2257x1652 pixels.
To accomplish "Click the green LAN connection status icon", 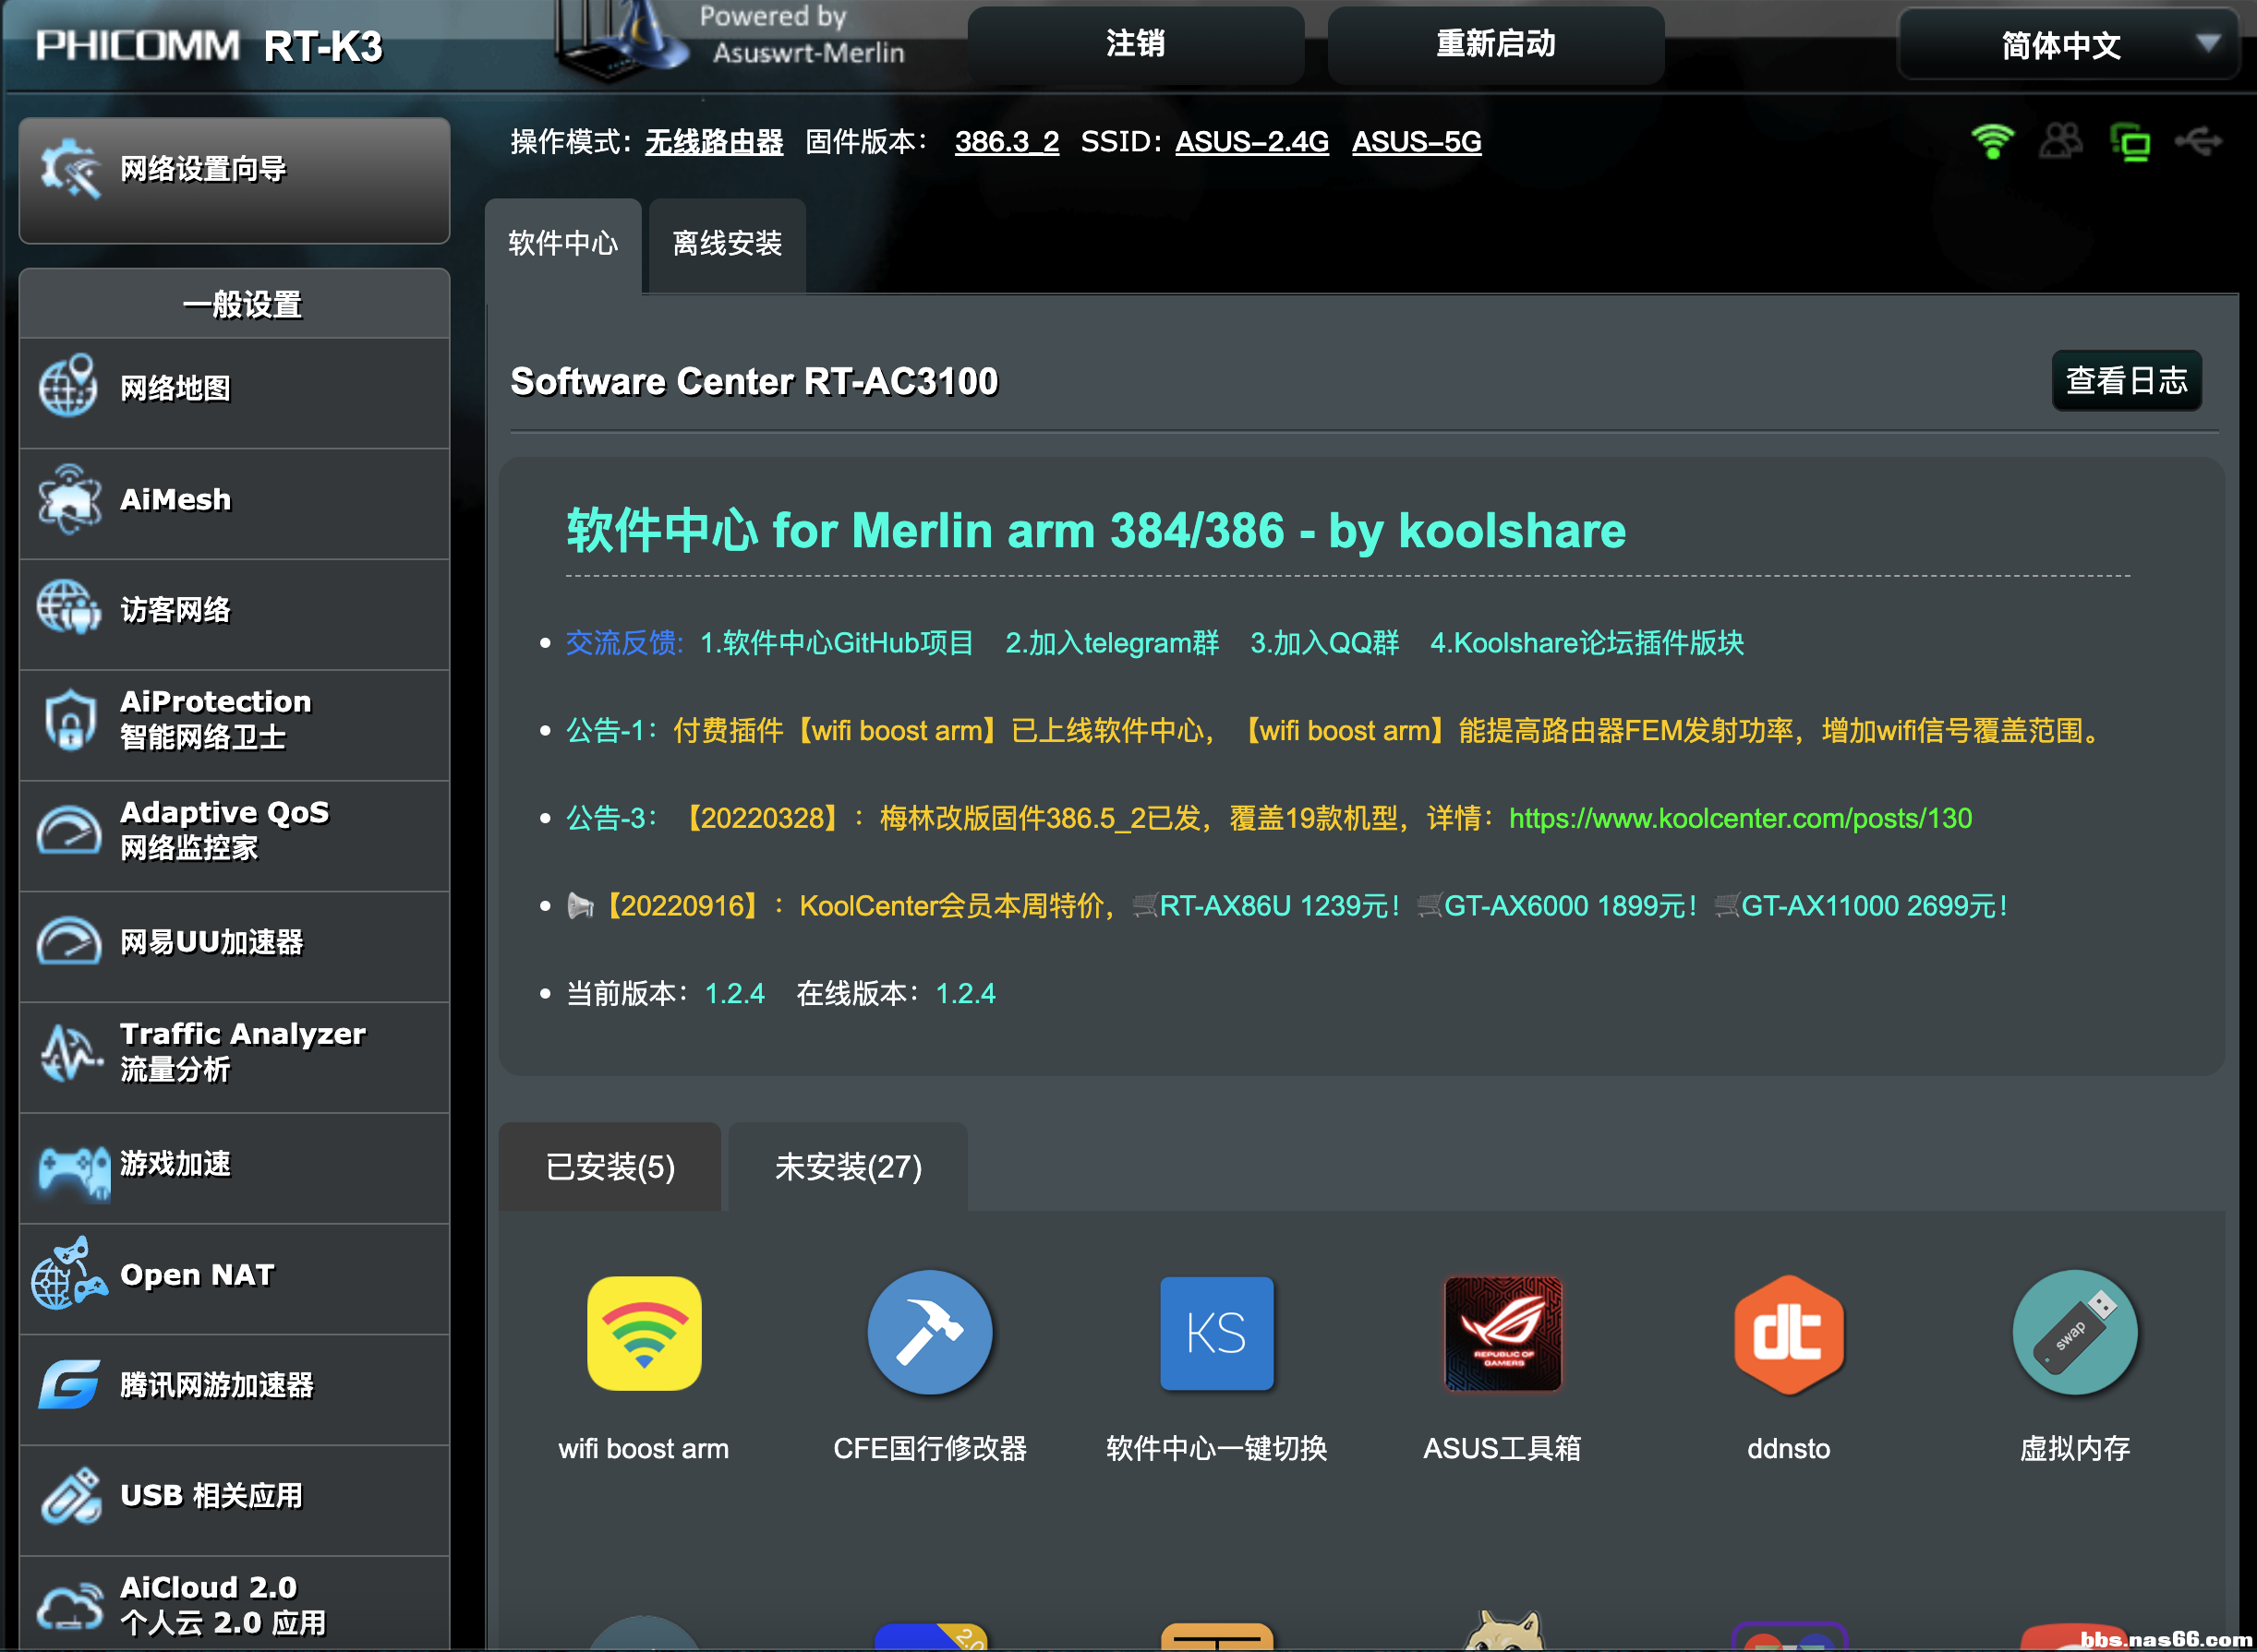I will coord(2130,142).
